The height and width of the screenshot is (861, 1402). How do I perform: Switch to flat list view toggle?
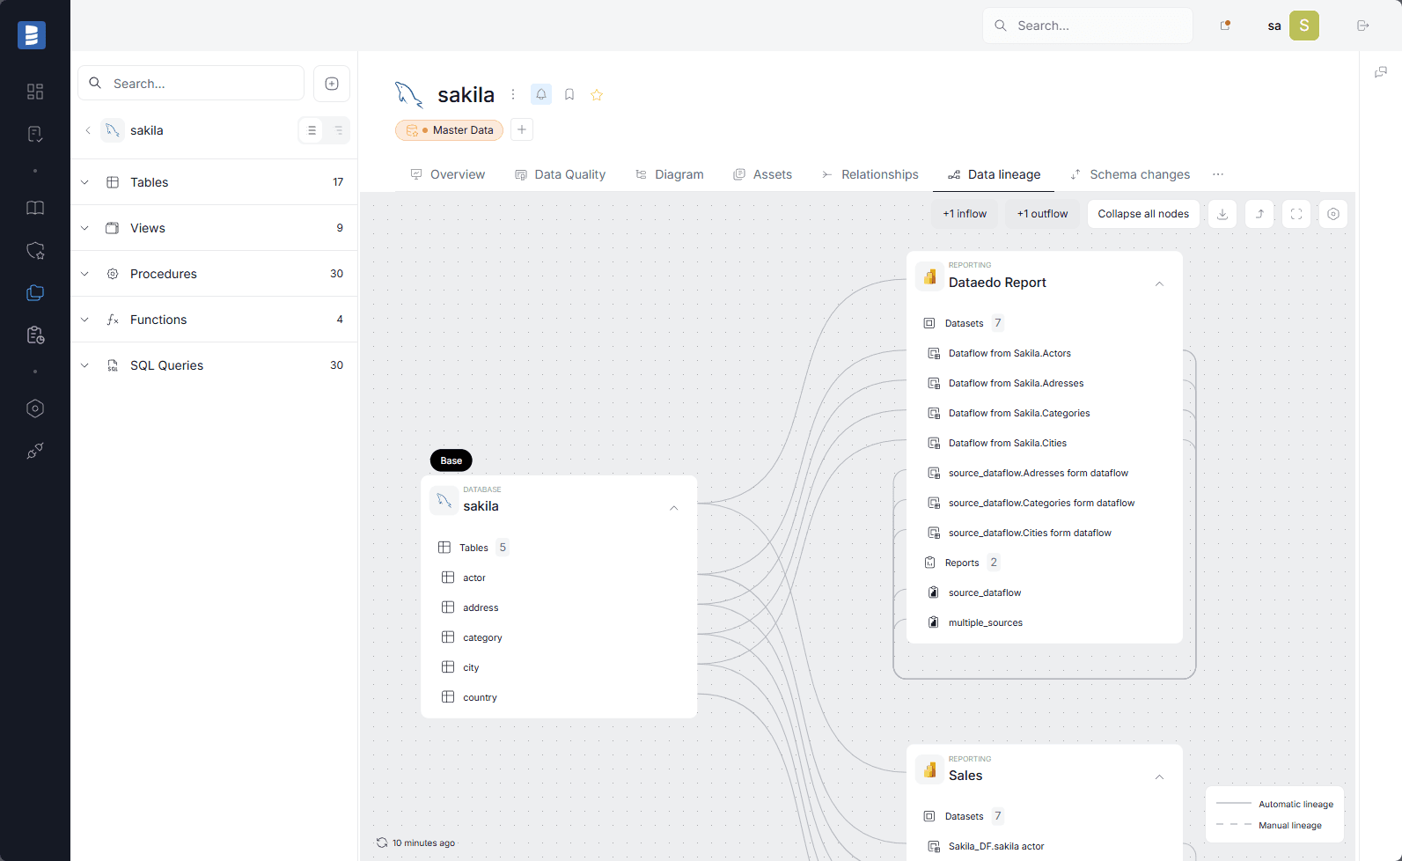pyautogui.click(x=312, y=130)
